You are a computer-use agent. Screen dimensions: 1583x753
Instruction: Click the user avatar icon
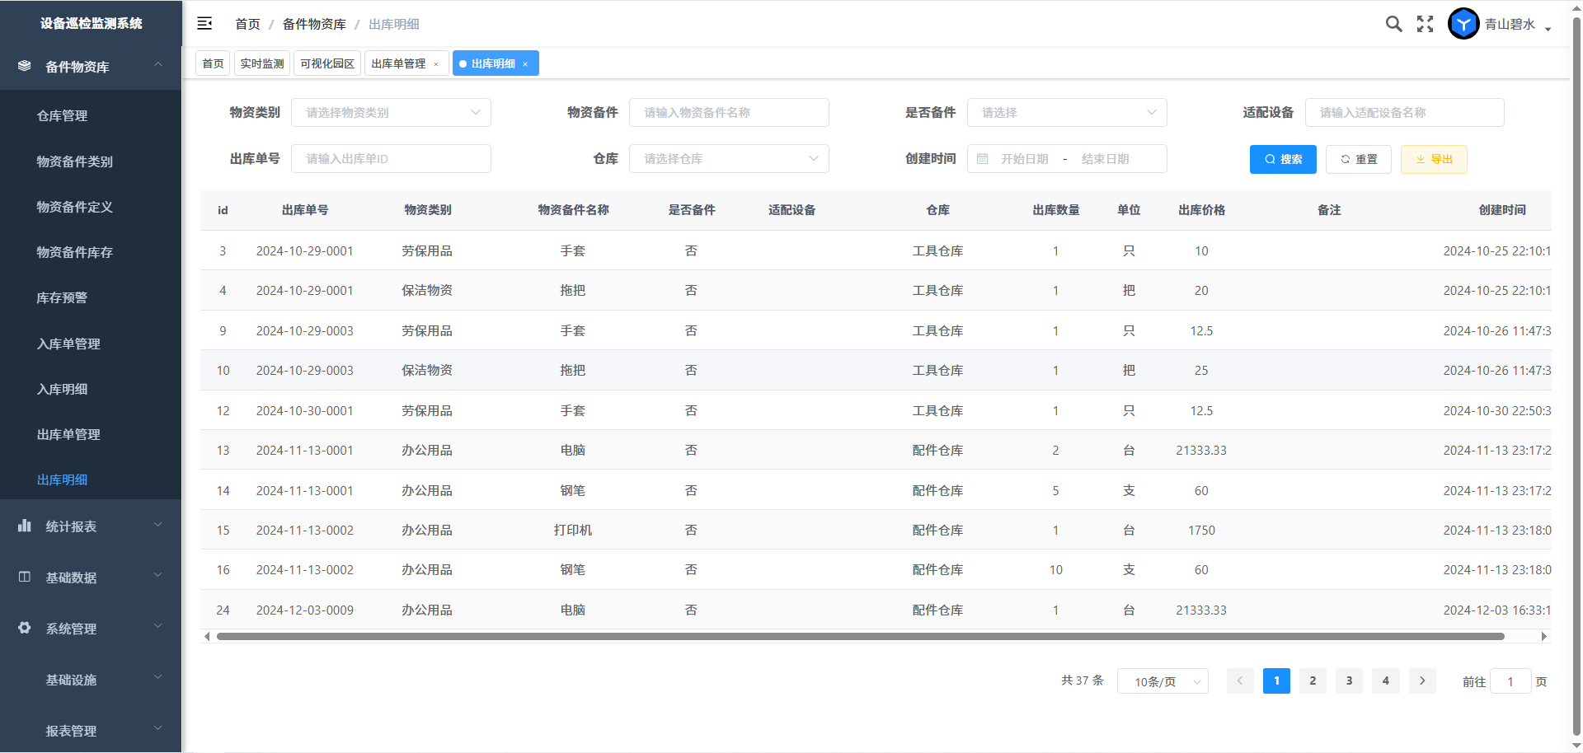point(1463,24)
